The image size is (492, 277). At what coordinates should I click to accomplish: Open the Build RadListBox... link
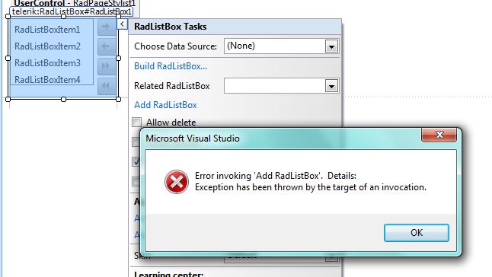pos(171,66)
